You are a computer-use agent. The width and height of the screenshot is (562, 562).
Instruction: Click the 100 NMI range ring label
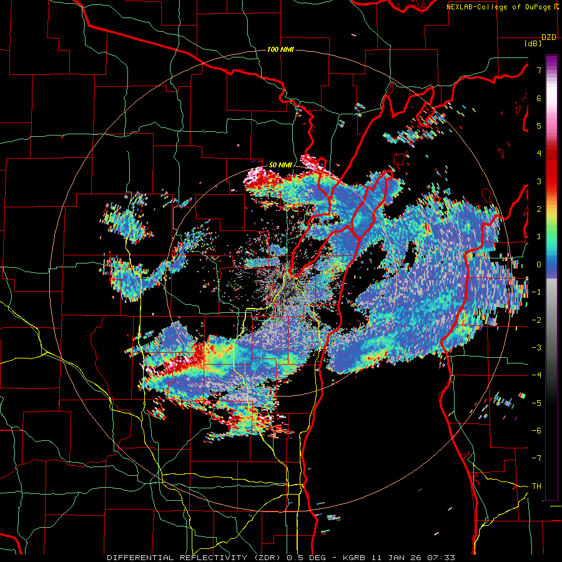point(280,49)
